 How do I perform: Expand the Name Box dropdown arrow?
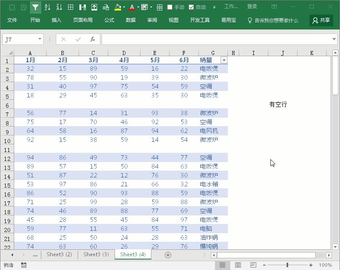click(40, 39)
